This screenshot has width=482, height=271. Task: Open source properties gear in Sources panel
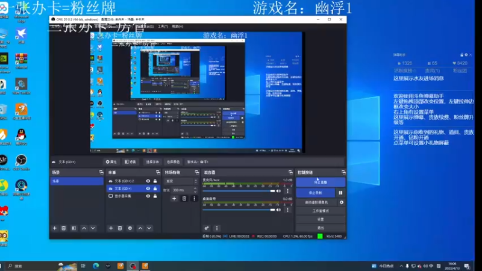[x=130, y=228]
